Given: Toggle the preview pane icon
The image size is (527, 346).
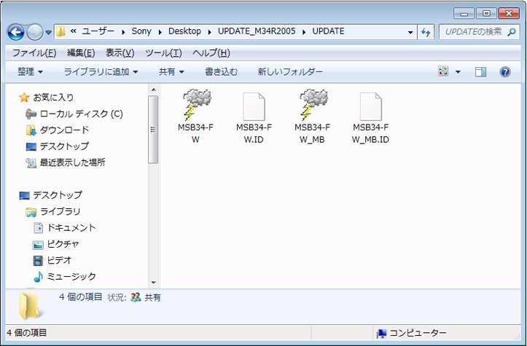Looking at the screenshot, I should pyautogui.click(x=480, y=72).
